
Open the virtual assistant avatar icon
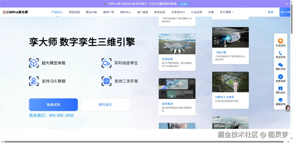point(288,108)
